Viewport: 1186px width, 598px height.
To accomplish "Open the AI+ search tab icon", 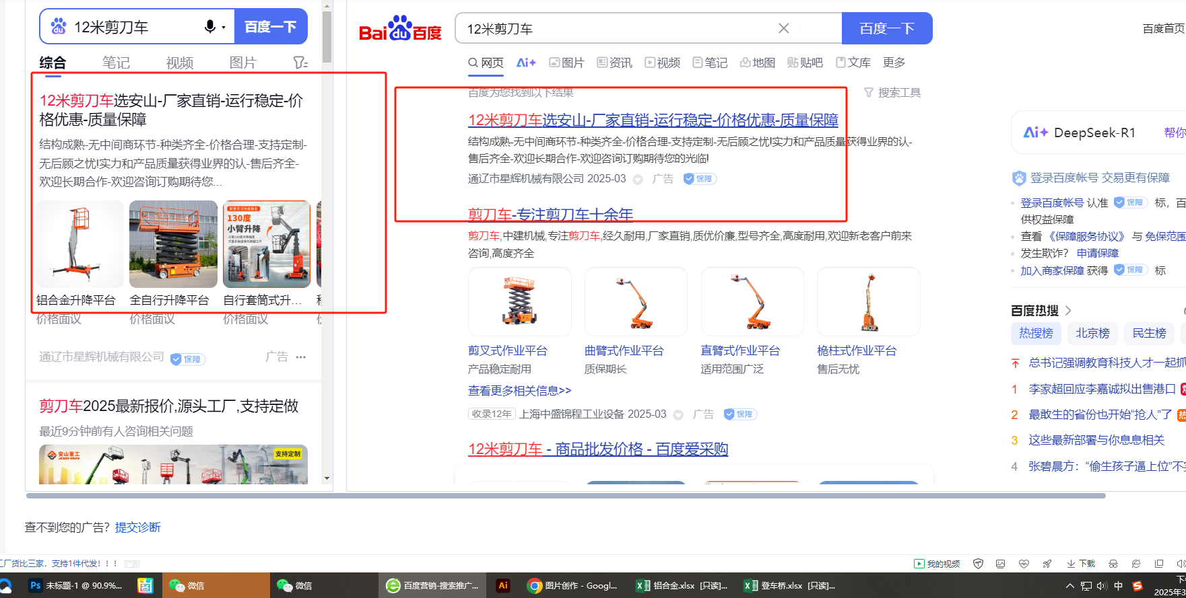I will click(x=525, y=63).
